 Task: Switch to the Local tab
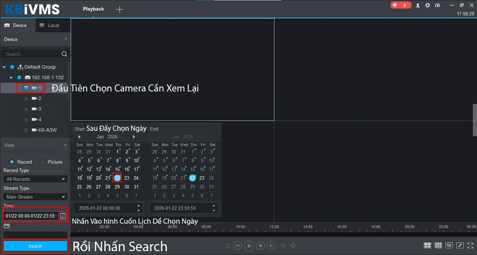coord(53,25)
